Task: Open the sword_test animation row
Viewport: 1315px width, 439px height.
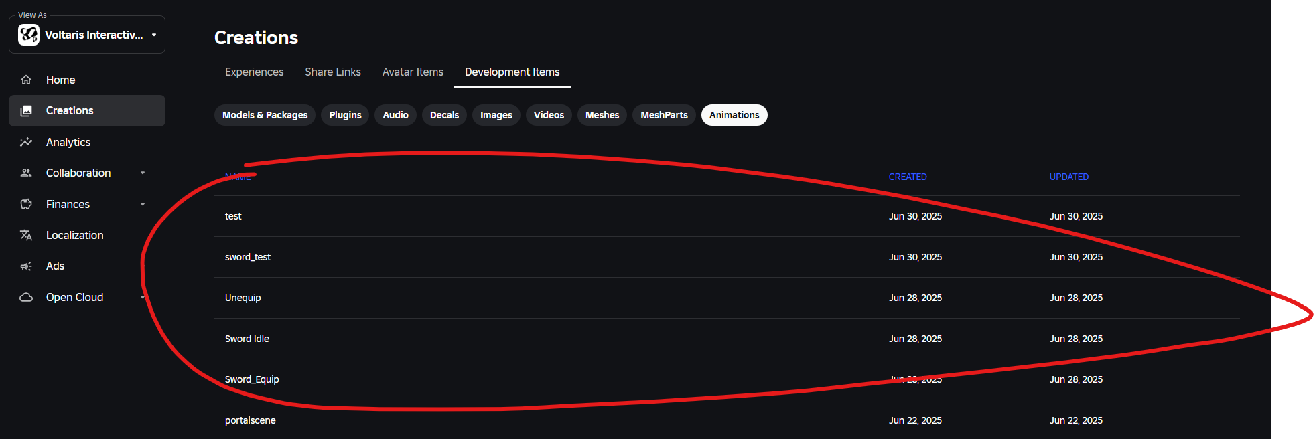Action: point(727,257)
